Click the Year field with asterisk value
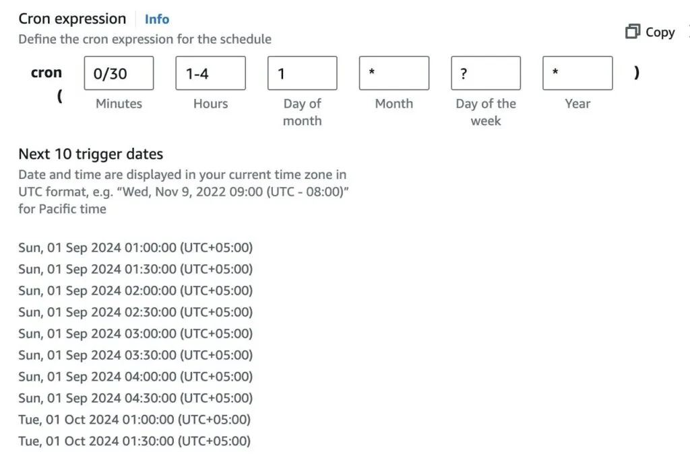This screenshot has height=460, width=690. (577, 73)
